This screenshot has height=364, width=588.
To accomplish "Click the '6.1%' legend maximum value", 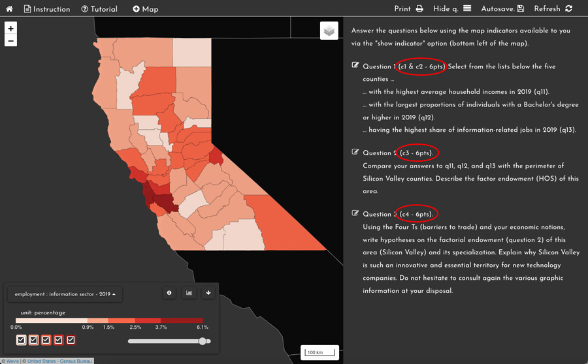I will 203,327.
